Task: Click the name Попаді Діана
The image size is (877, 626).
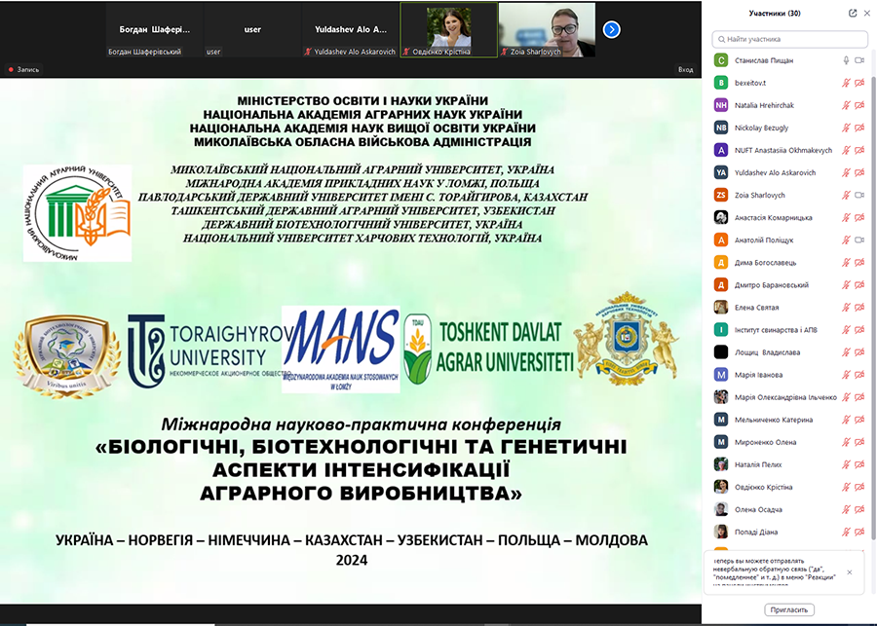Action: pyautogui.click(x=756, y=533)
